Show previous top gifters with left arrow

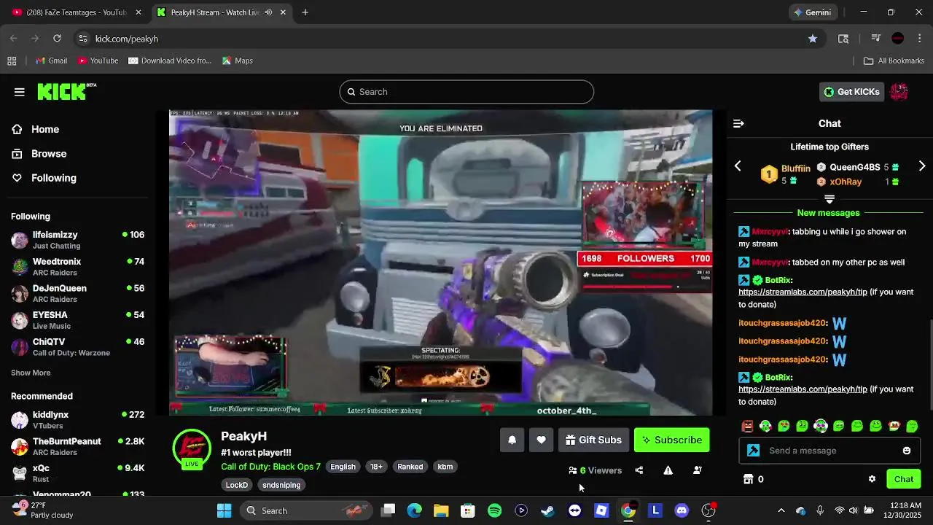[738, 166]
